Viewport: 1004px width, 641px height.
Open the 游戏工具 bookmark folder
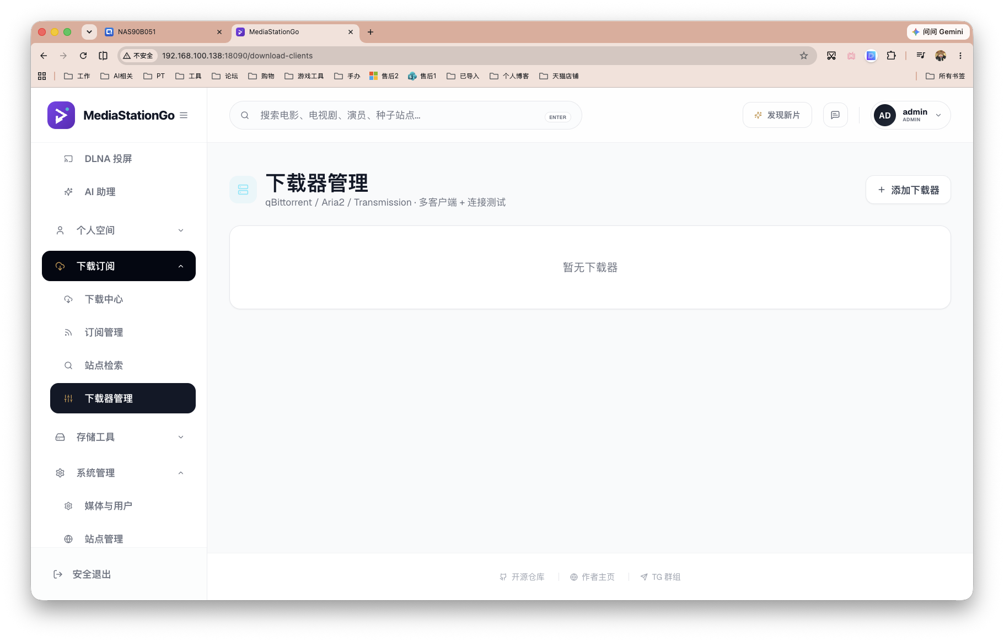click(x=304, y=76)
